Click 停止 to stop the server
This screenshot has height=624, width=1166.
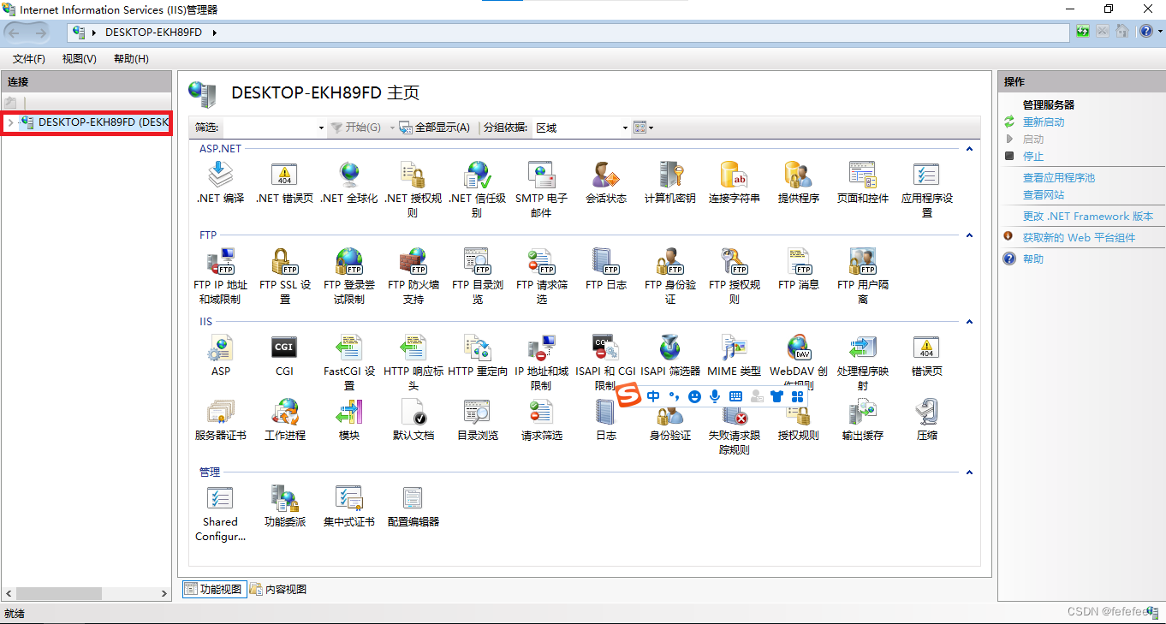pos(1033,157)
